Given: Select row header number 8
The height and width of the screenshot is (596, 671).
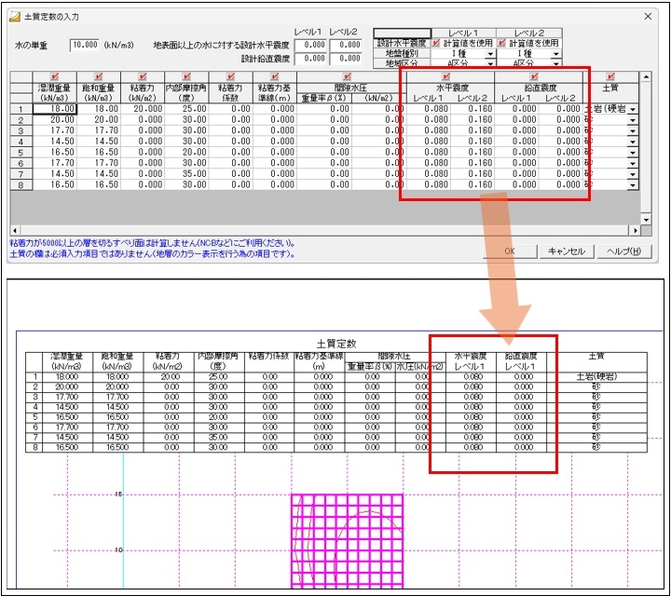Looking at the screenshot, I should [21, 185].
